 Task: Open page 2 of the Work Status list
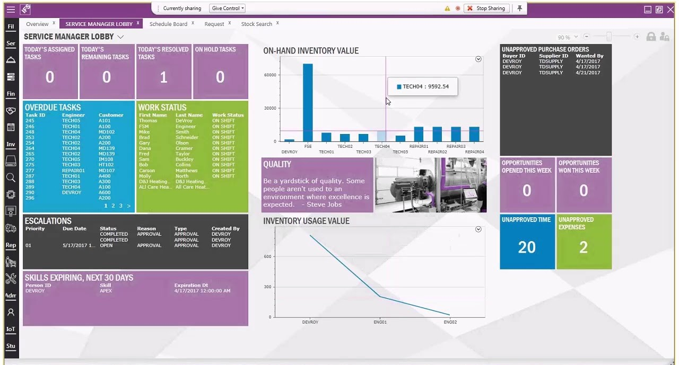[113, 206]
